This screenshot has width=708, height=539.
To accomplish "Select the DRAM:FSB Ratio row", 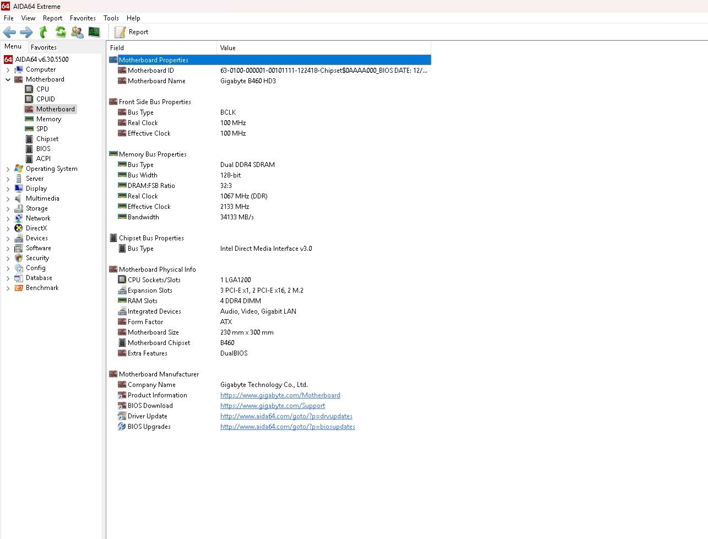I will 269,186.
